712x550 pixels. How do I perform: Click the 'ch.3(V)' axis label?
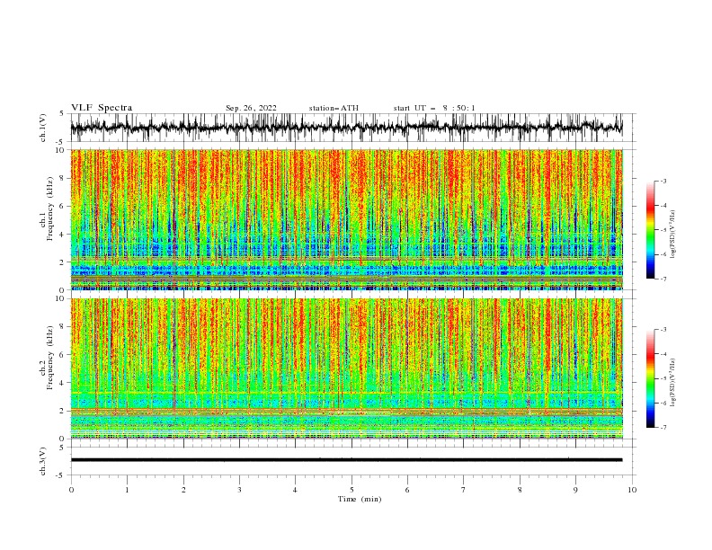tap(43, 461)
